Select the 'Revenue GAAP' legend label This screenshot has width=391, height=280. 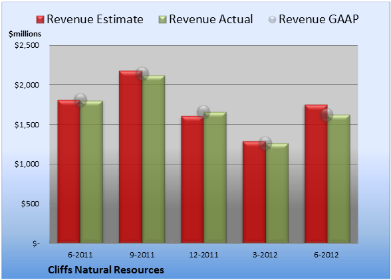[319, 19]
